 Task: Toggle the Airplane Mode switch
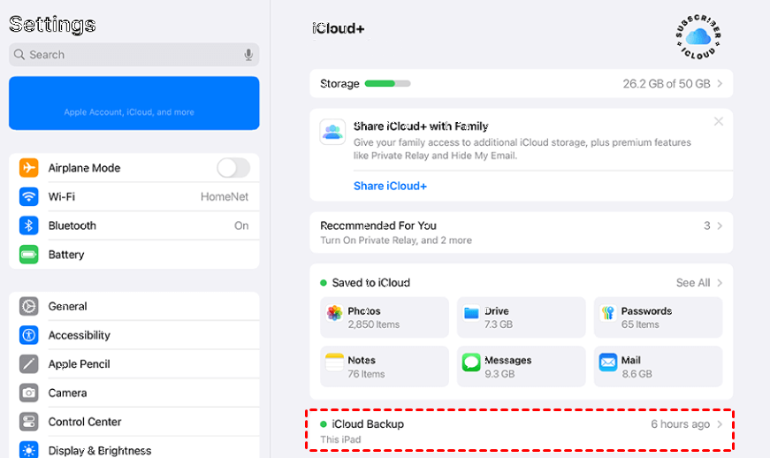233,168
